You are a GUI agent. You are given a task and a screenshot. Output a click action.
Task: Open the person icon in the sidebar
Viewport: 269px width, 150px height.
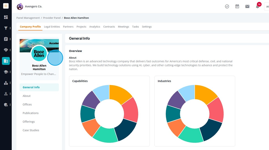(x=6, y=94)
